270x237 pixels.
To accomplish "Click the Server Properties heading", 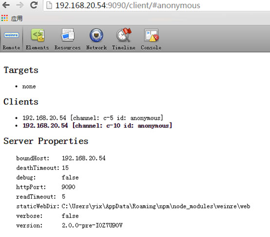I will coord(46,141).
